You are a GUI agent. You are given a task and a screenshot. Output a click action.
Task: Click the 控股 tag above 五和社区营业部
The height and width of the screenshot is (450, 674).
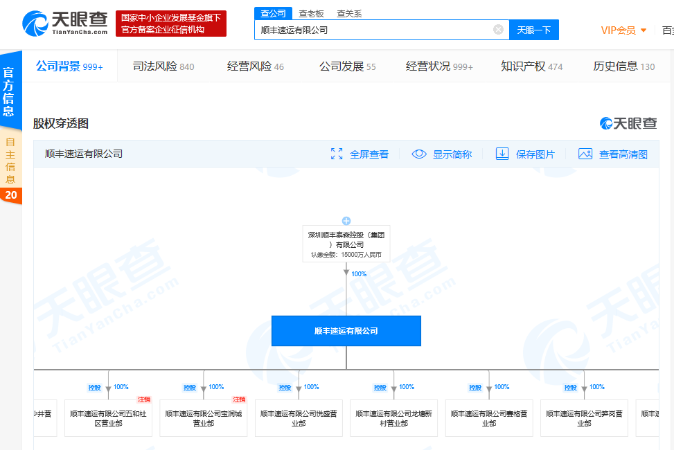point(94,387)
